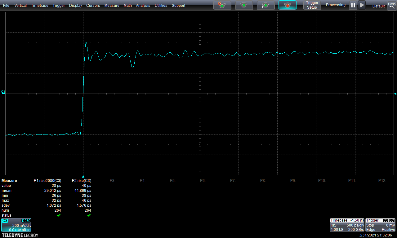Open the C3 channel descriptor box
This screenshot has width=397, height=238.
[16, 225]
